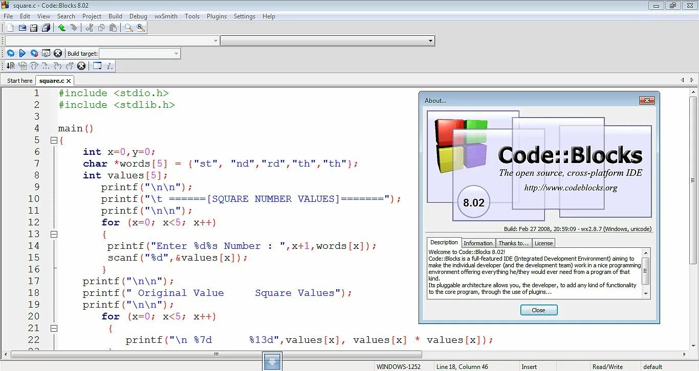
Task: Open the Debug menu
Action: tap(138, 16)
